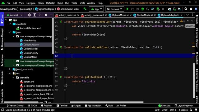Collapse all in Project panel
The height and width of the screenshot is (112, 199).
point(39,15)
